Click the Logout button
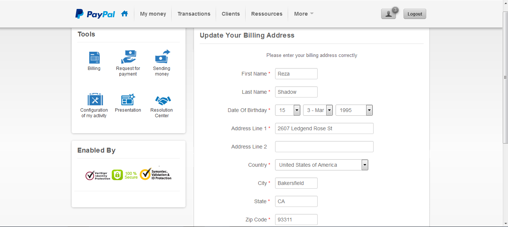This screenshot has height=227, width=508. (415, 14)
